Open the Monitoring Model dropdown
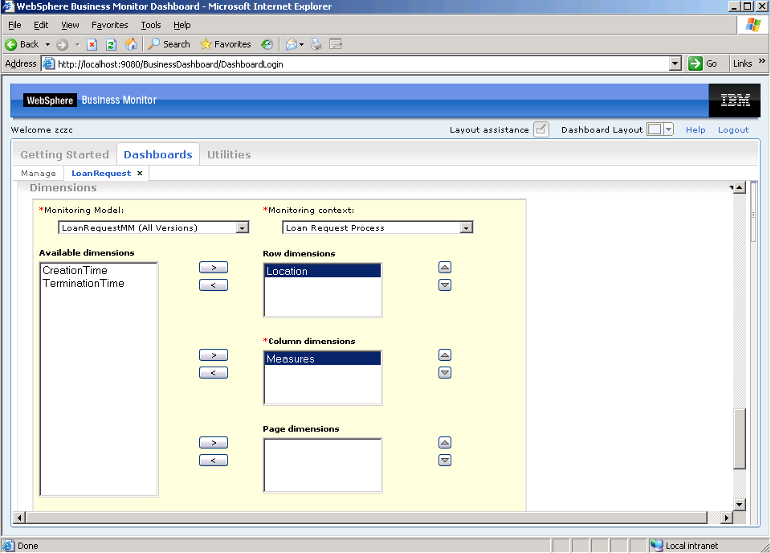Screen dimensions: 771x553 pyautogui.click(x=243, y=227)
